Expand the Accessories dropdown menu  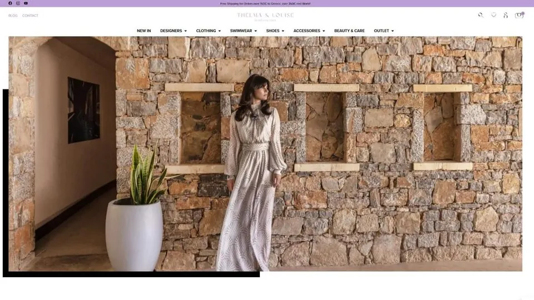(309, 31)
